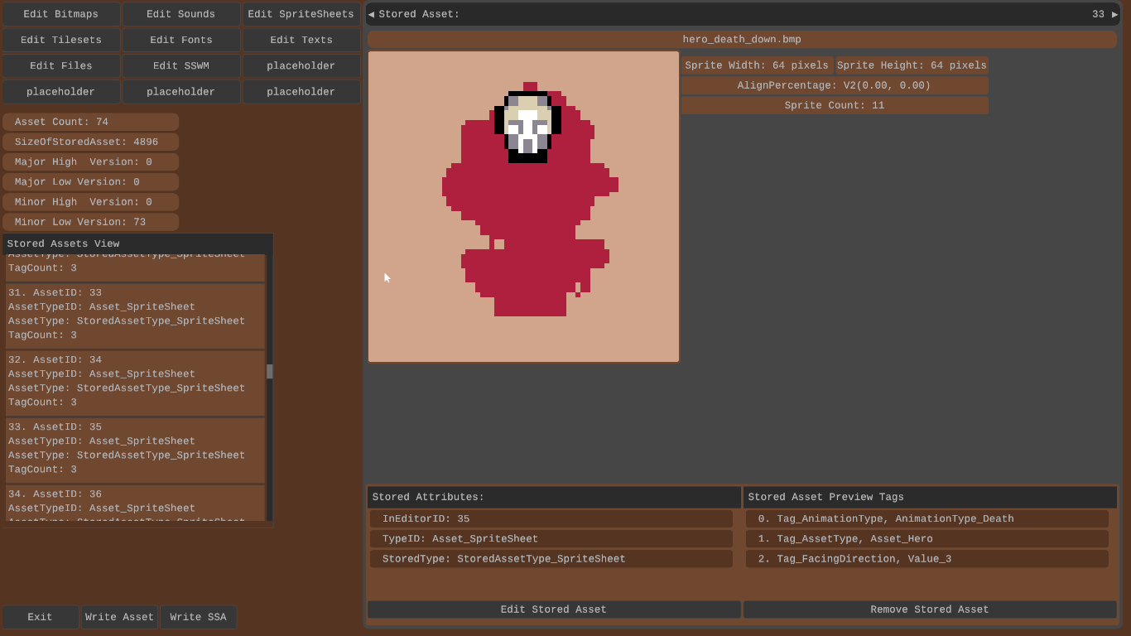Click the hero death sprite preview image

click(523, 207)
